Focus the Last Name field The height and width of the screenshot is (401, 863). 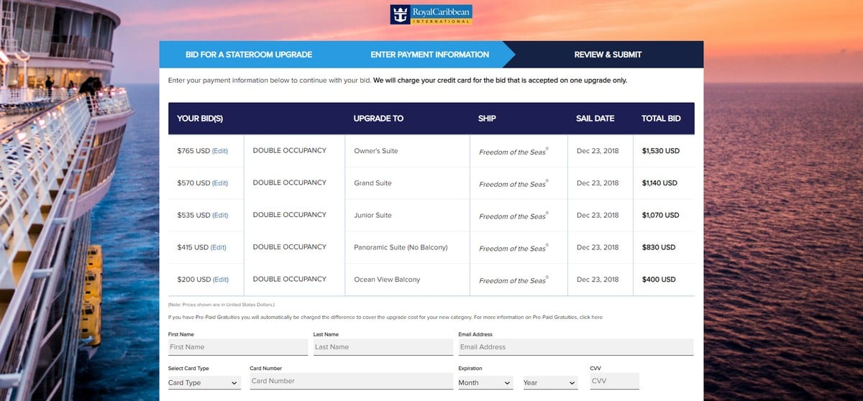pyautogui.click(x=383, y=347)
